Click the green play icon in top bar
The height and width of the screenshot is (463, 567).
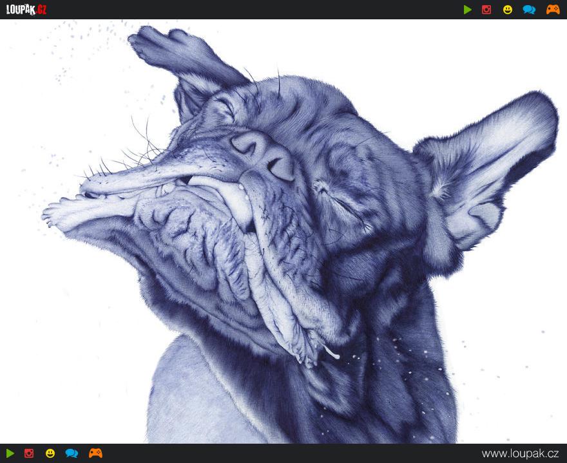tap(468, 10)
